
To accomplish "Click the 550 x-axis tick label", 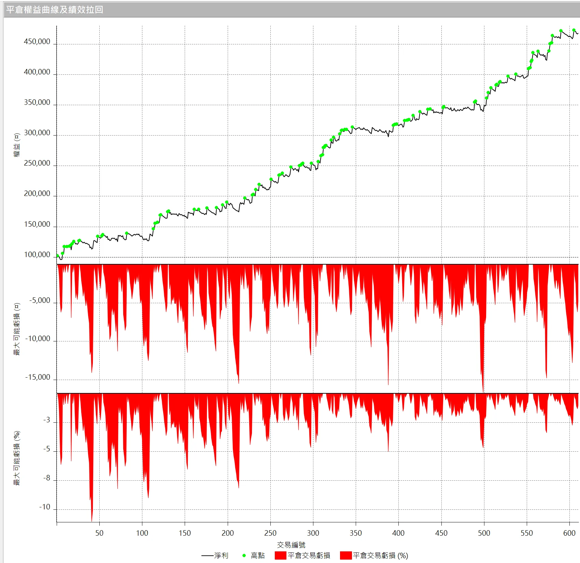I will 527,533.
